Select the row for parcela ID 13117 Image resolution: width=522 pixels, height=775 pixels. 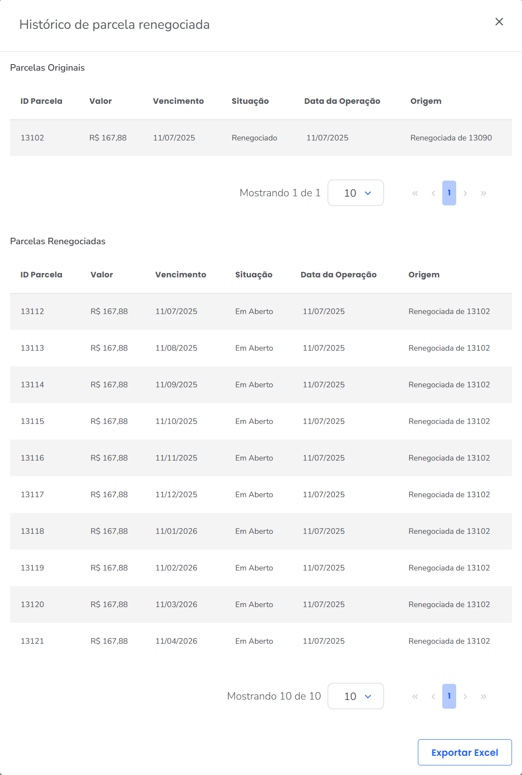[261, 495]
